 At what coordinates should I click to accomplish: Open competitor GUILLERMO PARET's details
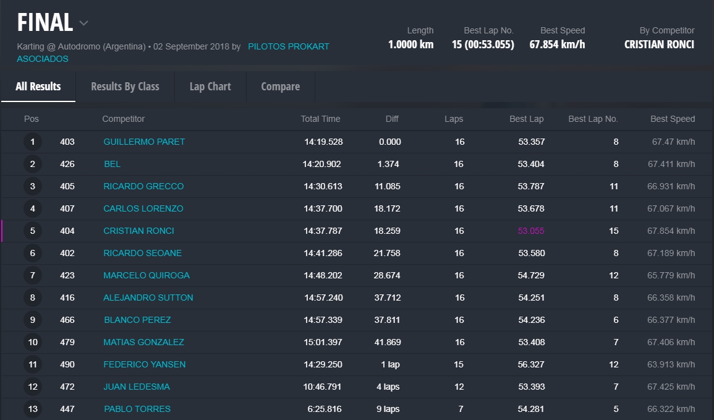click(x=144, y=142)
